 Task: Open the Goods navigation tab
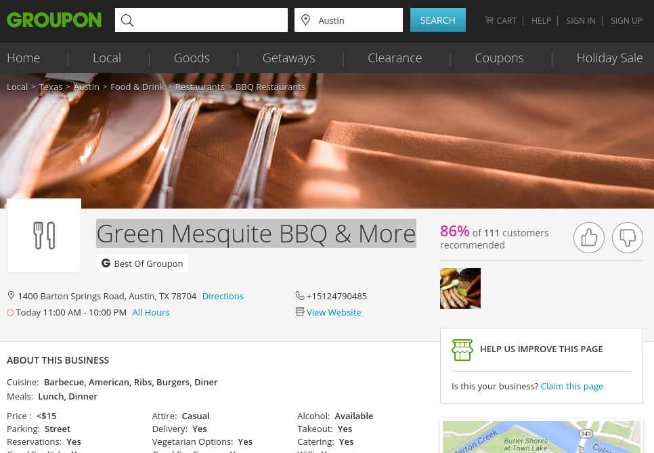pyautogui.click(x=192, y=58)
